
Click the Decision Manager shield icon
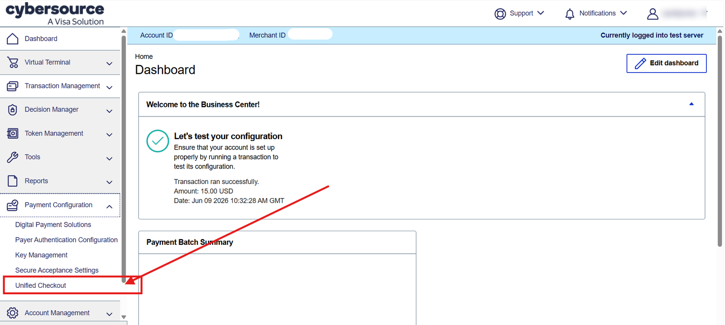point(13,110)
